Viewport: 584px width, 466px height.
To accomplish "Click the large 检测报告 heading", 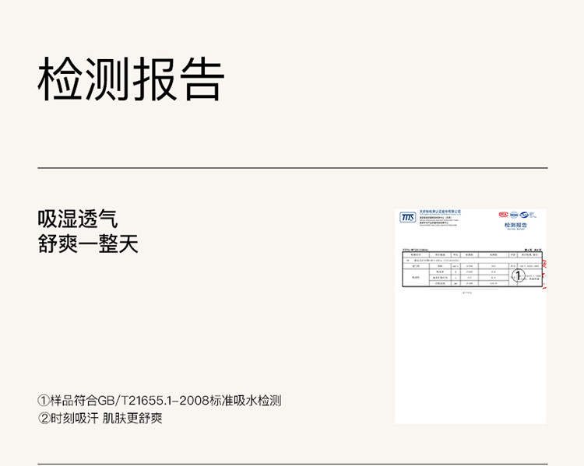I will click(x=131, y=79).
